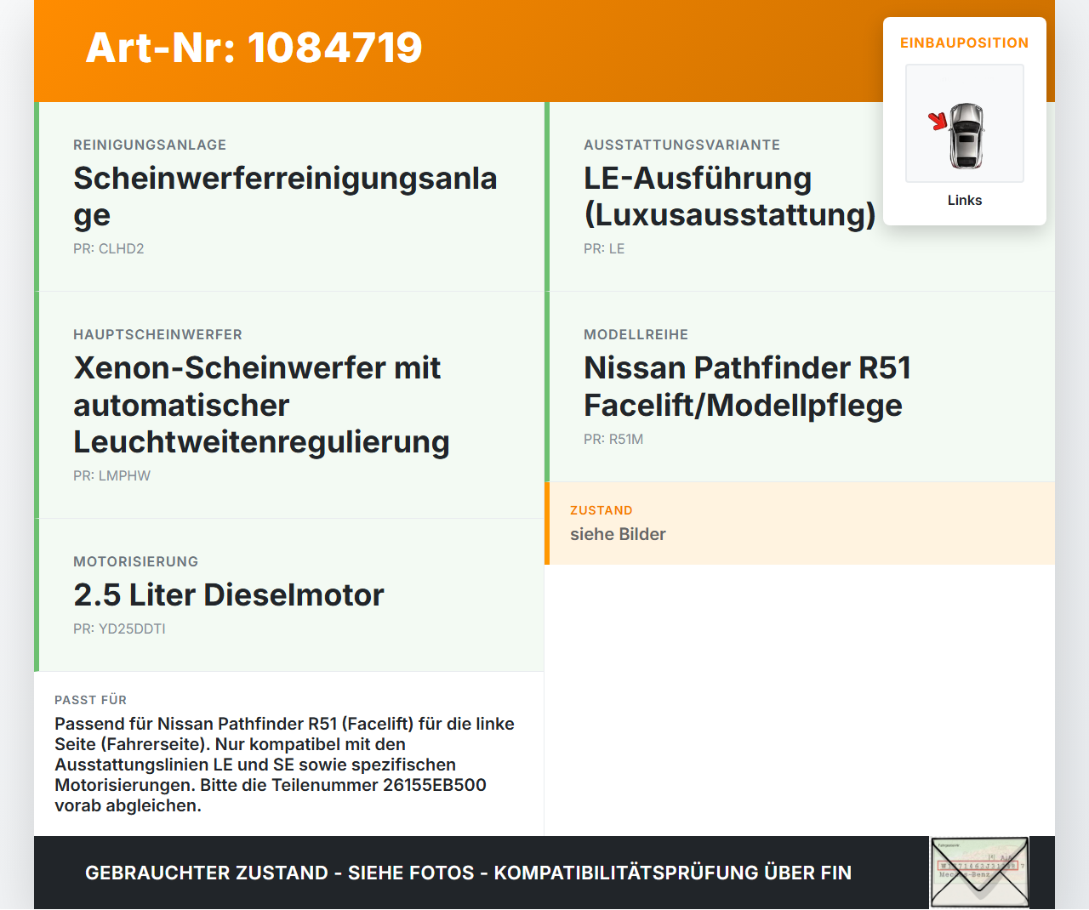Click the AUSSTATTUNGSVARIANTE label
1089x910 pixels.
click(x=682, y=145)
